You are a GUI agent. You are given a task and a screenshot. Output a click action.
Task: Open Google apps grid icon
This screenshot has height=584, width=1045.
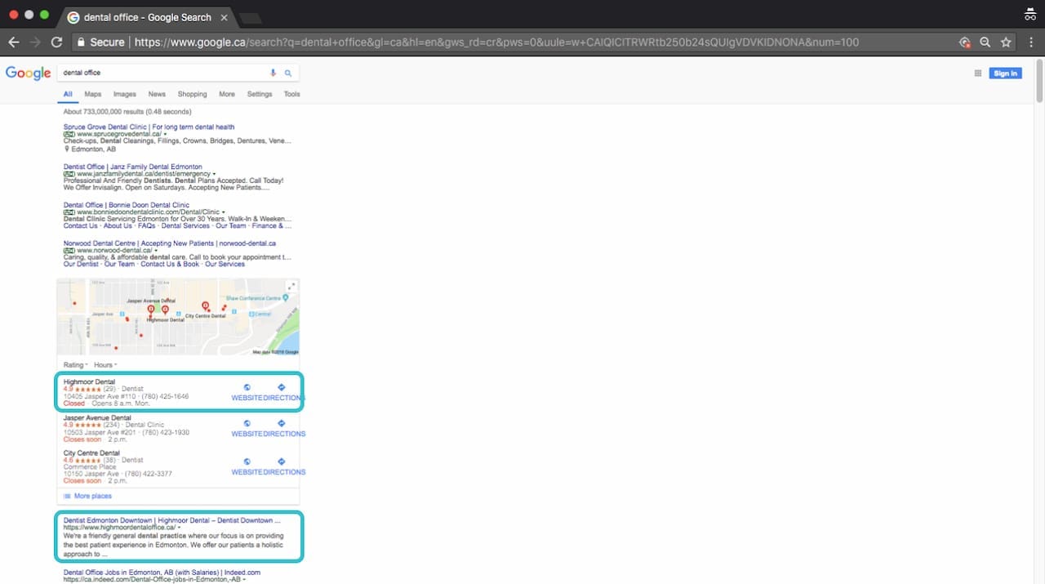(977, 74)
